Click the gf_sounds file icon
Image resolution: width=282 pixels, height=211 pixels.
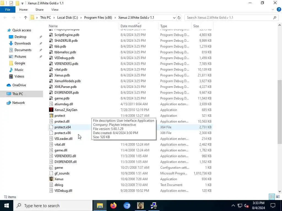(51, 173)
